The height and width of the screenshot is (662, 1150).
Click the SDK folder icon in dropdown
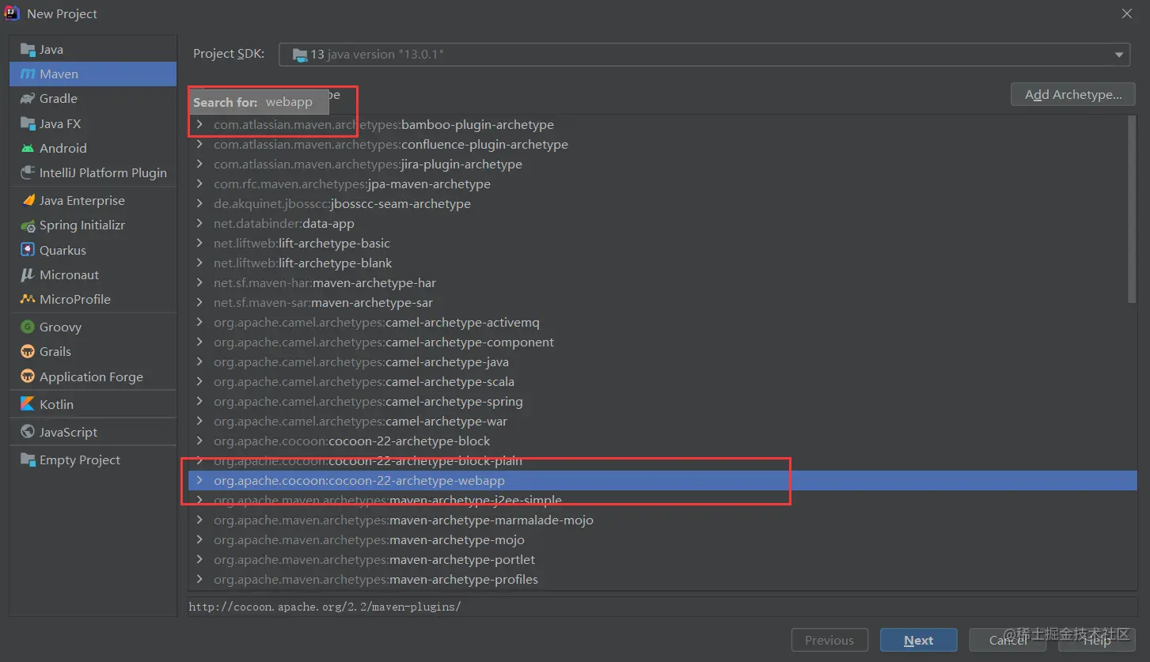pos(300,55)
